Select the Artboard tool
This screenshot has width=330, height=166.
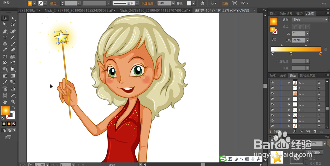pos(5,95)
